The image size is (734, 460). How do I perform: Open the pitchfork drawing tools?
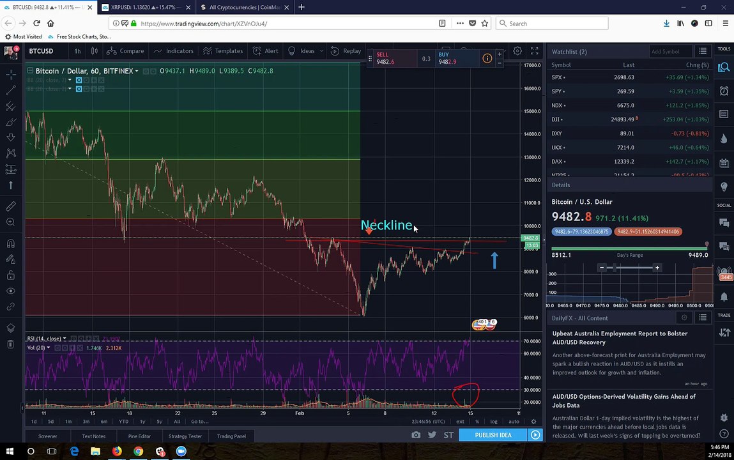point(10,106)
